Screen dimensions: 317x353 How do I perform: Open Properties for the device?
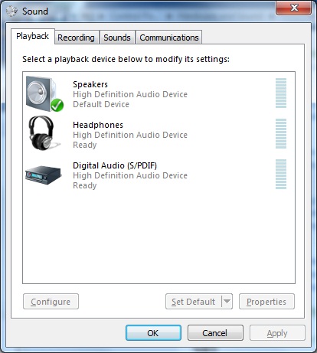click(x=266, y=302)
